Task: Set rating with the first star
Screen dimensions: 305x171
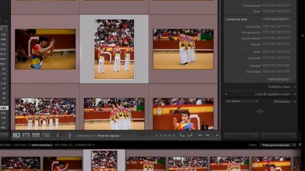Action: pyautogui.click(x=157, y=136)
